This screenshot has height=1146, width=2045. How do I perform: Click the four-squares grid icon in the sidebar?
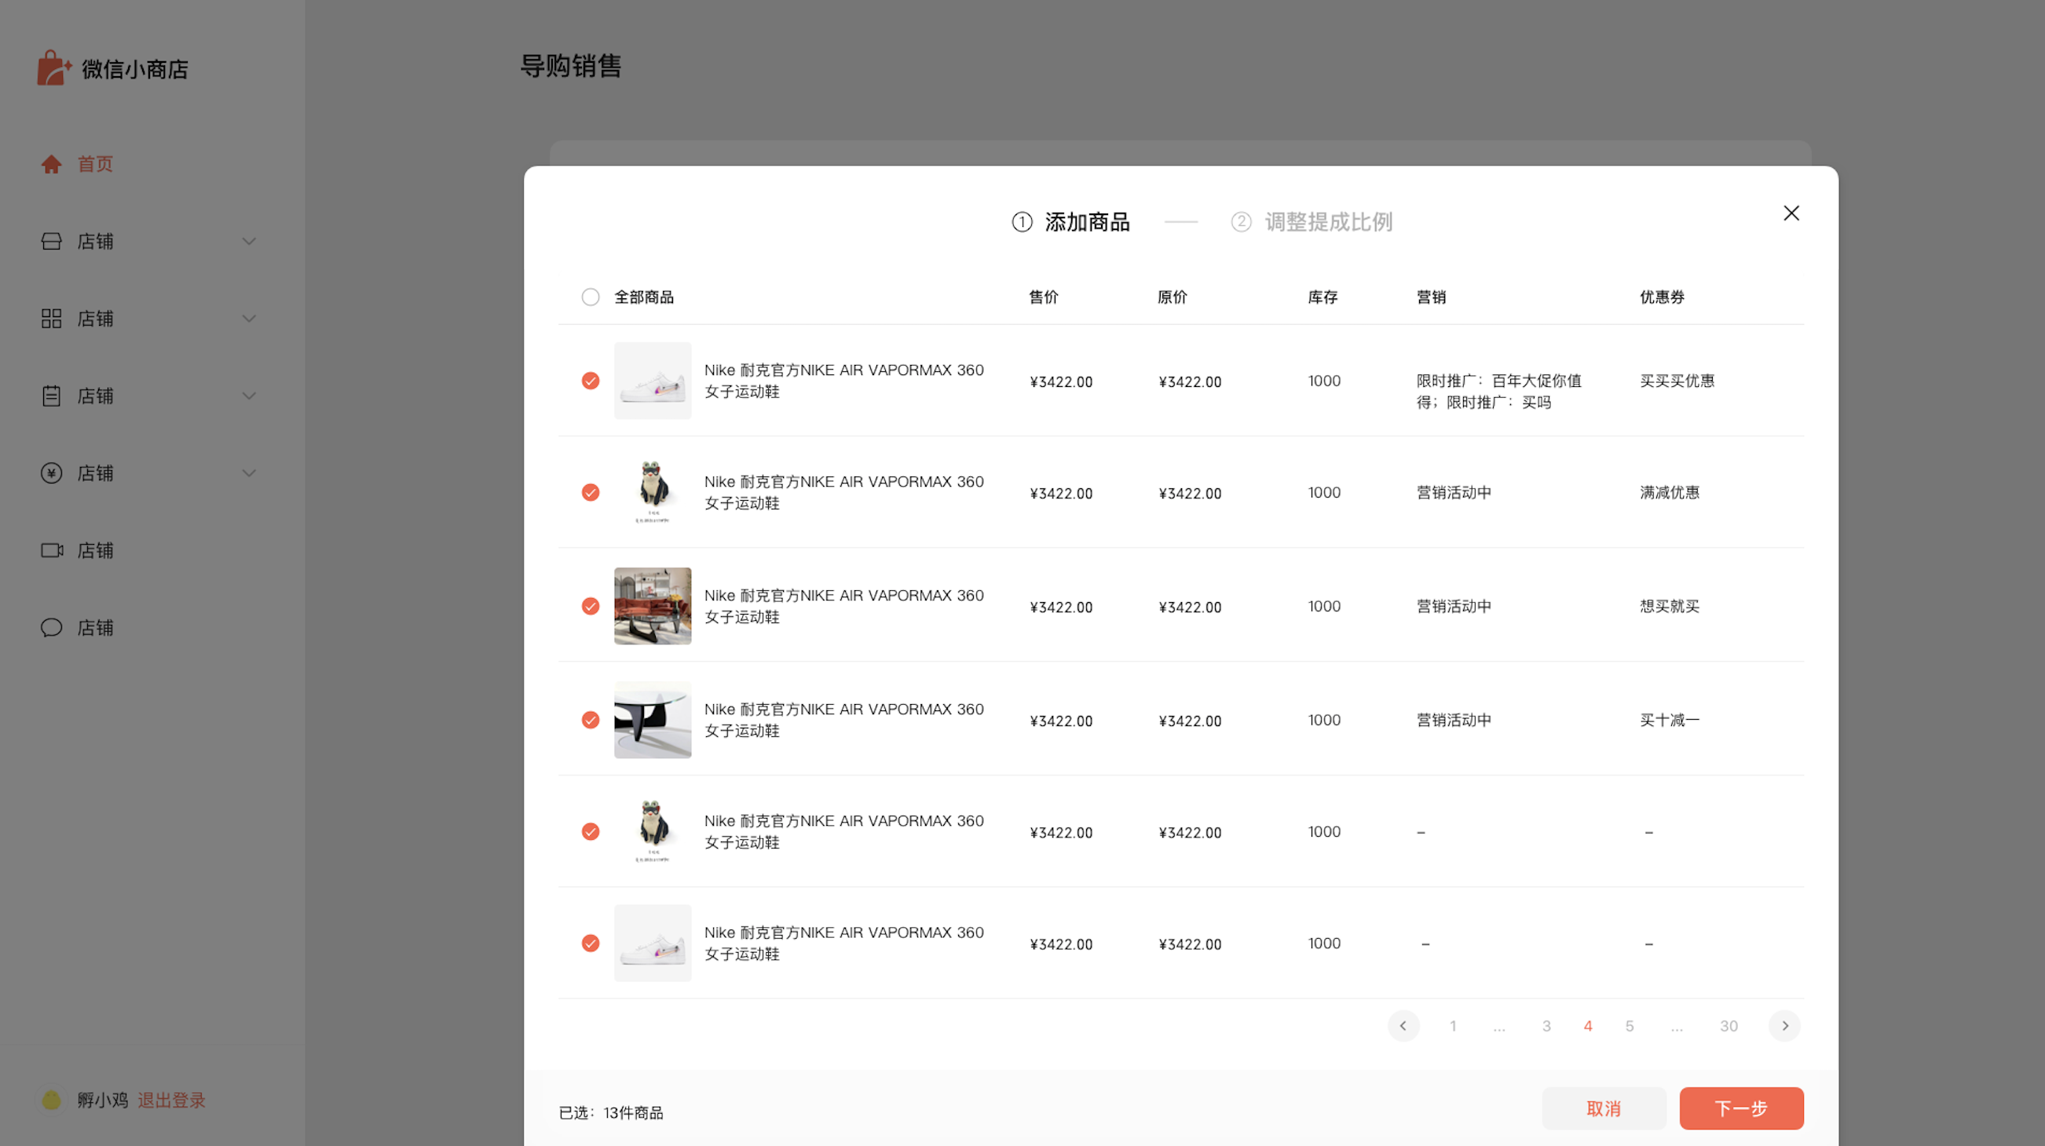pyautogui.click(x=52, y=318)
